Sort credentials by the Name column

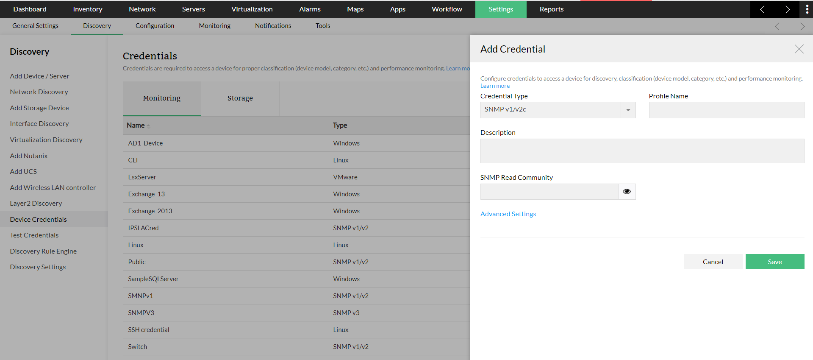pyautogui.click(x=136, y=126)
